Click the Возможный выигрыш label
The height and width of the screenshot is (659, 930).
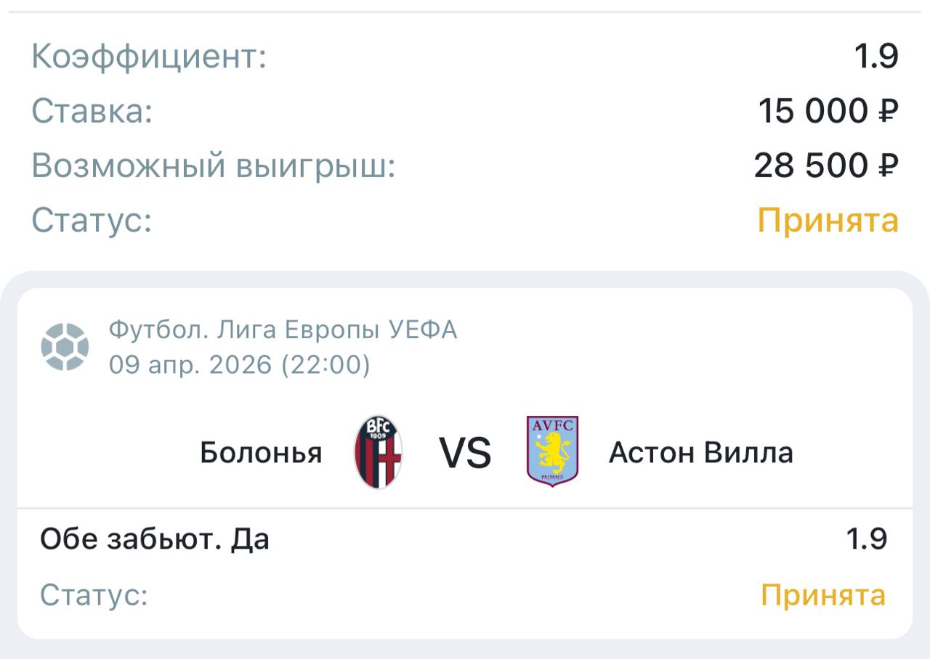(213, 166)
